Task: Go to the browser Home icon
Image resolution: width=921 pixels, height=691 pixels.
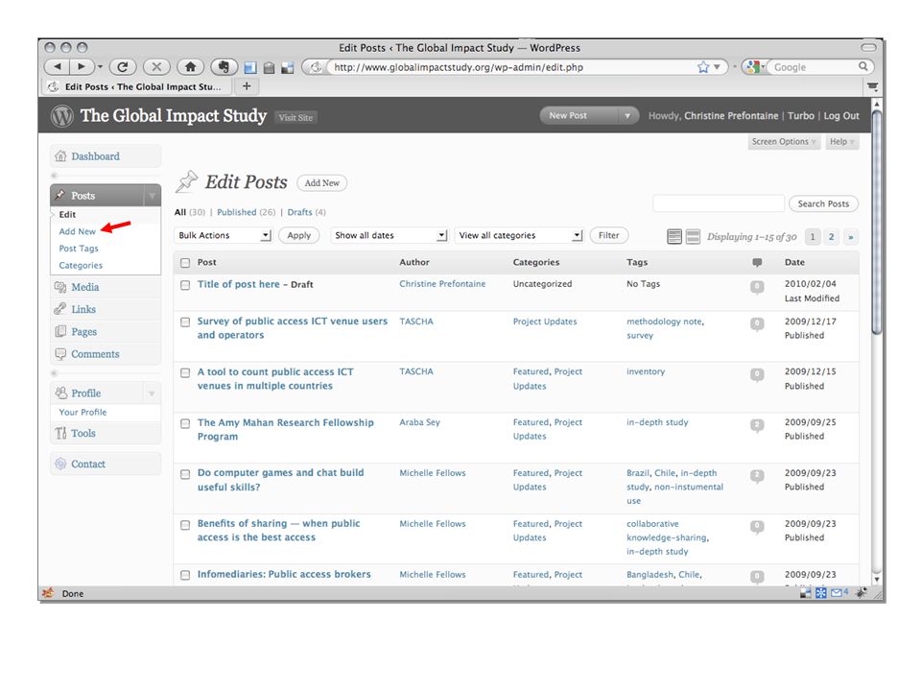Action: coord(190,67)
